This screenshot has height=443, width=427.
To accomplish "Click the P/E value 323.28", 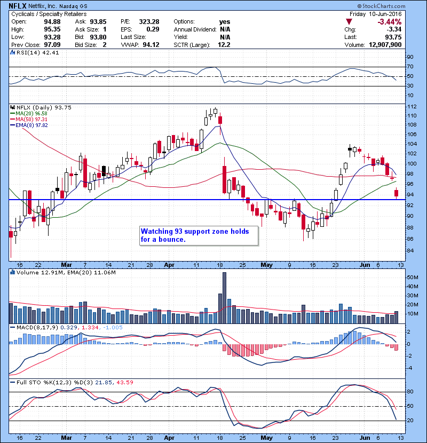I will 149,22.
